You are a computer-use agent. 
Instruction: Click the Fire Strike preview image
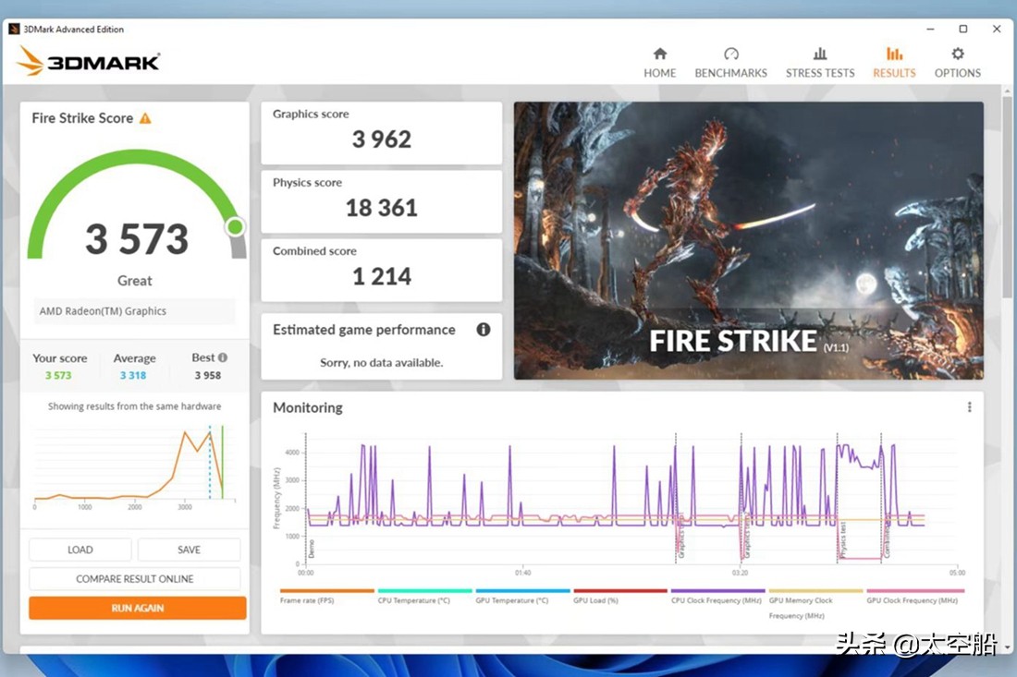pyautogui.click(x=748, y=240)
